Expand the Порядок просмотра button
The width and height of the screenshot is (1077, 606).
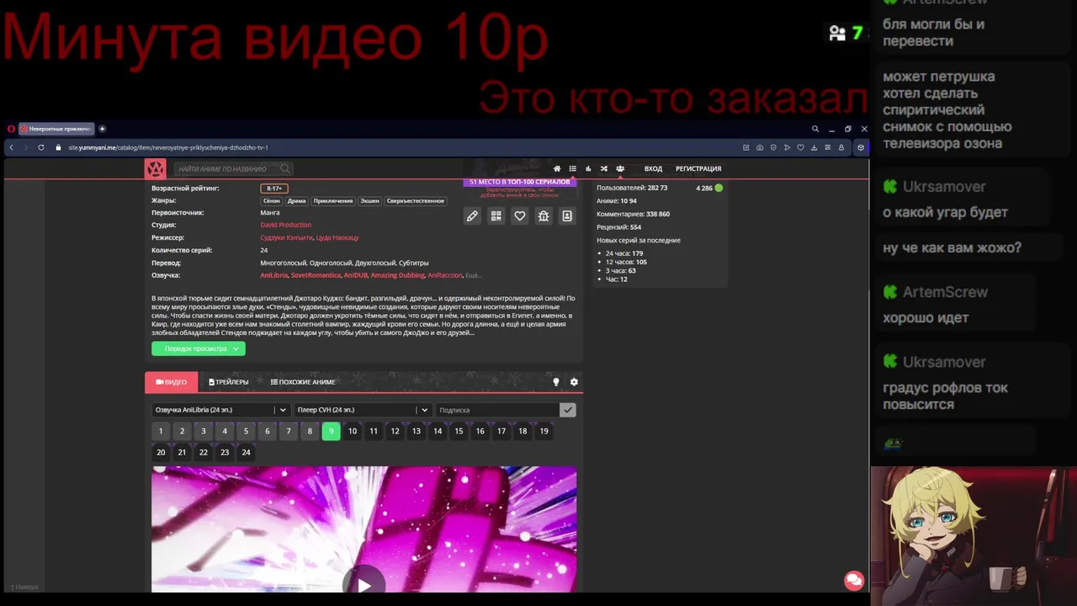[199, 348]
